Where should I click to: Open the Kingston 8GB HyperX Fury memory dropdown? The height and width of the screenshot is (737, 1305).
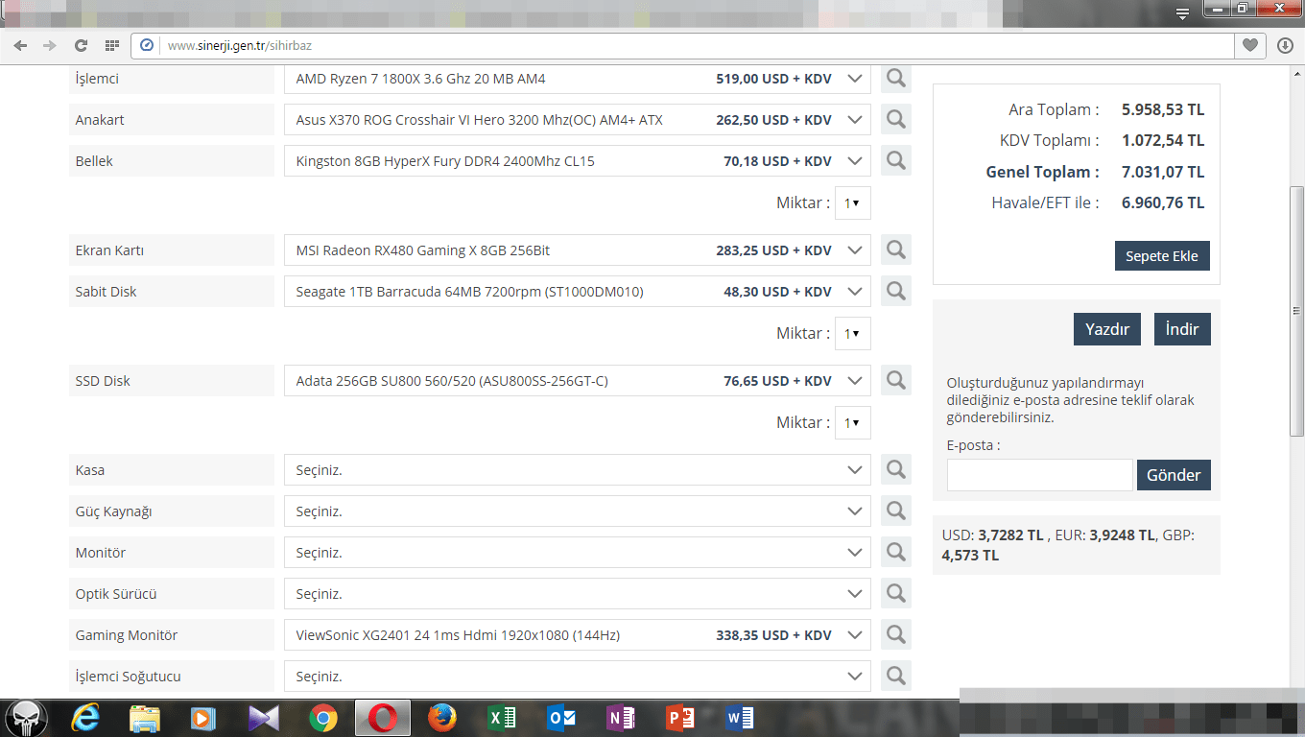[578, 161]
